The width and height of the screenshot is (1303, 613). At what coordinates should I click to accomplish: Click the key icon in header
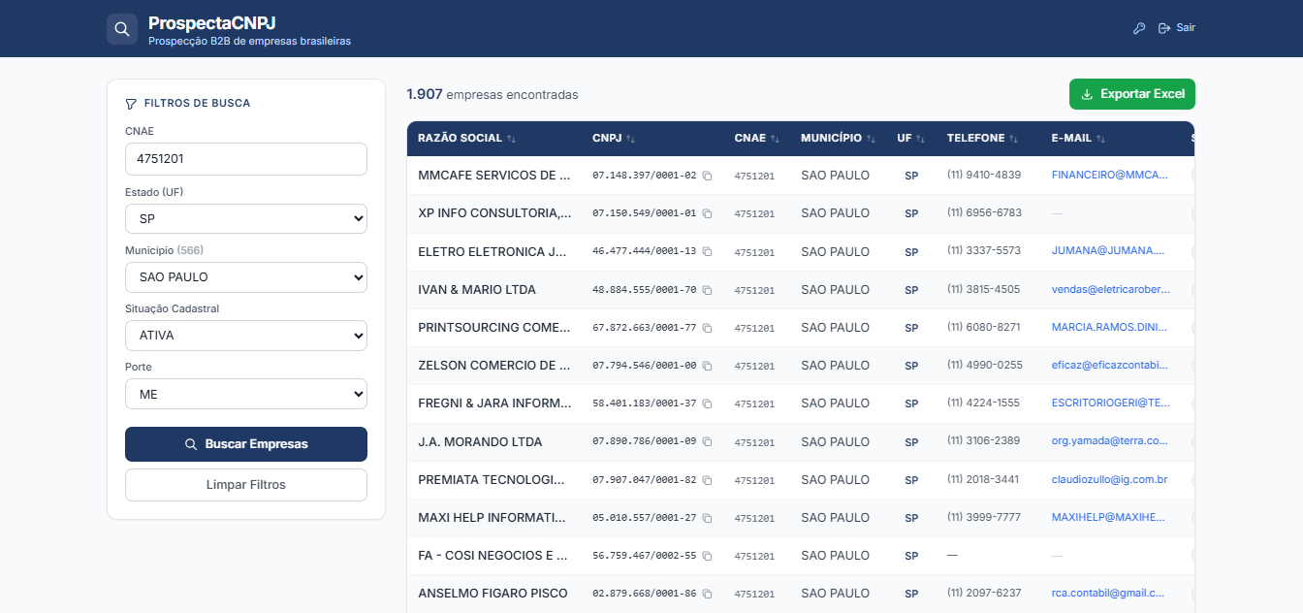(x=1139, y=28)
